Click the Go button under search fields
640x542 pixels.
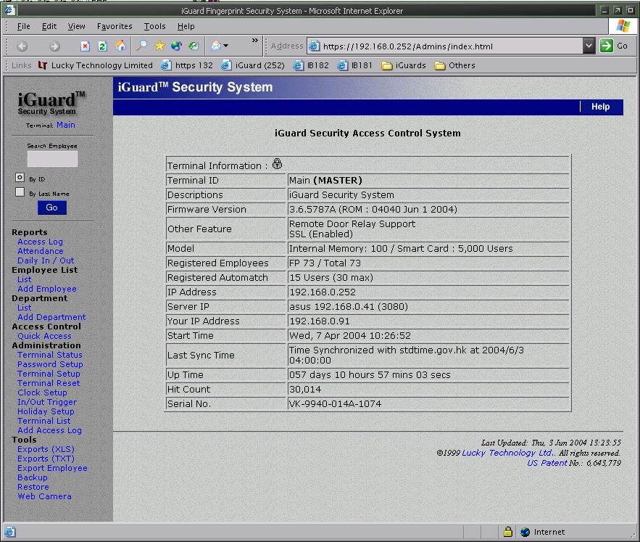coord(51,207)
